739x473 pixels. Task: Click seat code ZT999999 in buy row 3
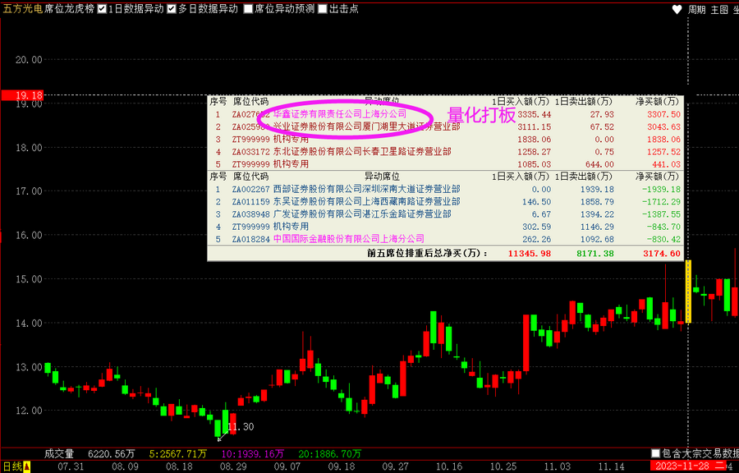pos(250,140)
